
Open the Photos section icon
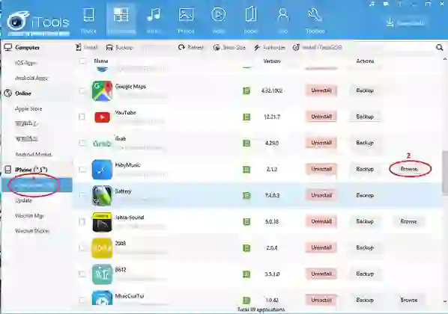[186, 15]
